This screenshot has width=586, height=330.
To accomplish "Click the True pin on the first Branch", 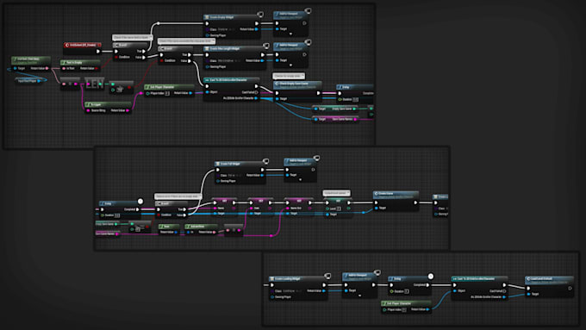I will [x=144, y=51].
